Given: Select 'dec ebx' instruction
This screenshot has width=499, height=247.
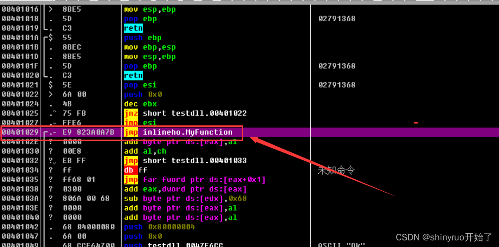Looking at the screenshot, I should pyautogui.click(x=140, y=104).
